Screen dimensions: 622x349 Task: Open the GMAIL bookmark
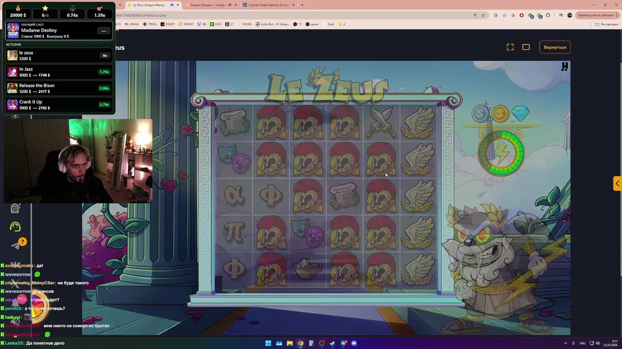tap(132, 24)
